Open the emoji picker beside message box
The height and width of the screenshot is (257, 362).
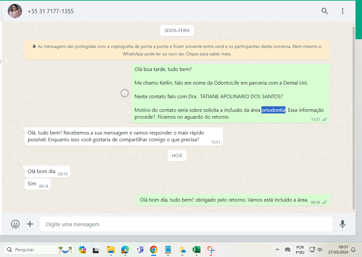pos(15,224)
